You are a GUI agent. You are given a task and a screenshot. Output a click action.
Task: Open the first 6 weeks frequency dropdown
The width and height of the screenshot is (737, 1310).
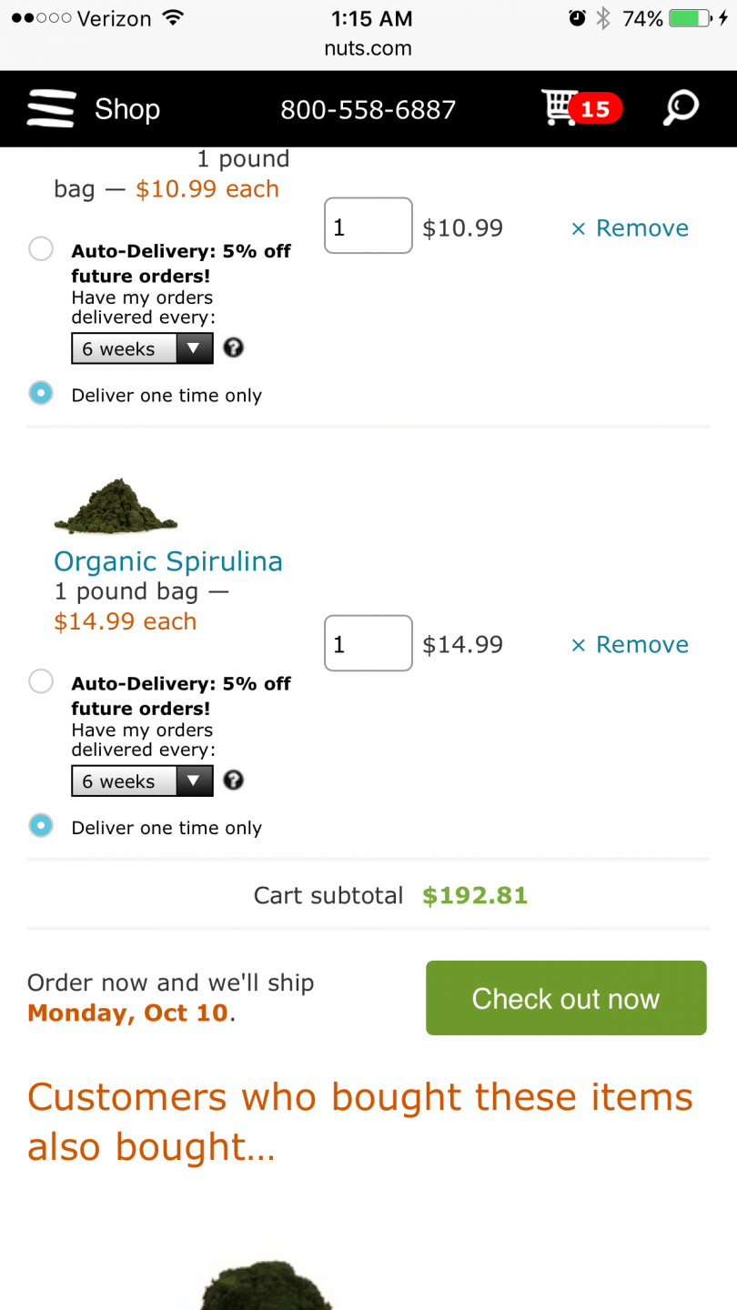(142, 348)
